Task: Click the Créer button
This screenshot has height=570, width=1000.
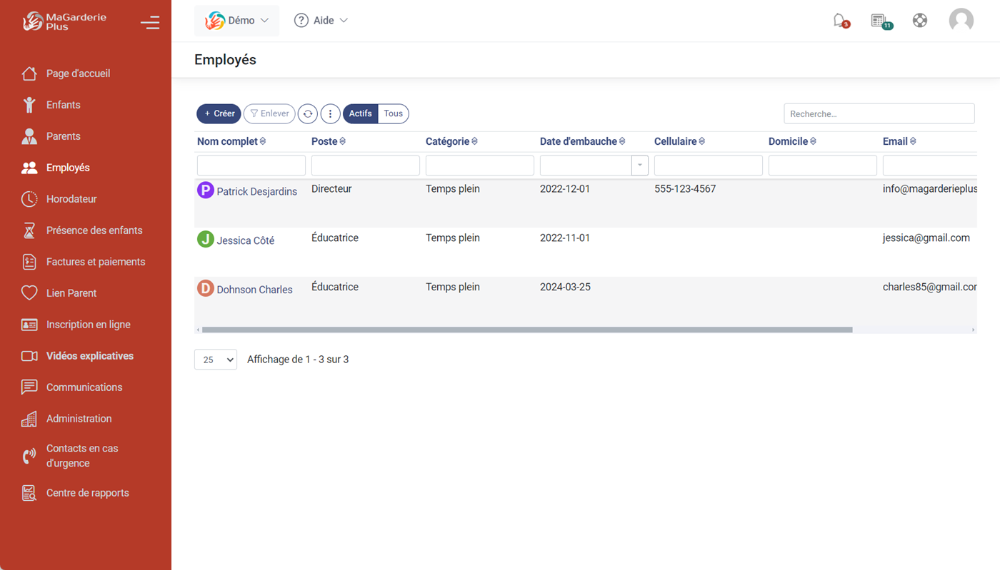Action: point(219,113)
